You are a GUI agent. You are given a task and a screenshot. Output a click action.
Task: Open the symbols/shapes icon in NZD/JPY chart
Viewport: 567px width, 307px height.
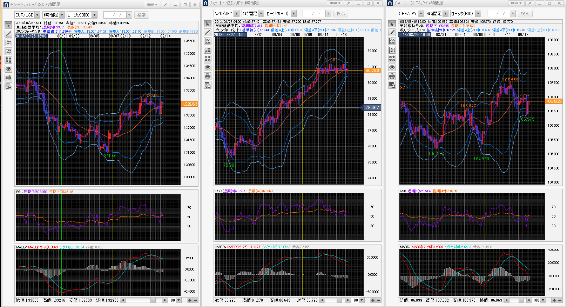click(x=208, y=59)
